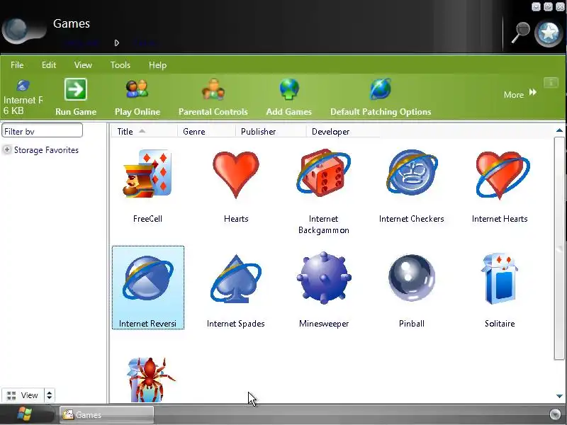Open the View menu
567x425 pixels.
coord(83,65)
